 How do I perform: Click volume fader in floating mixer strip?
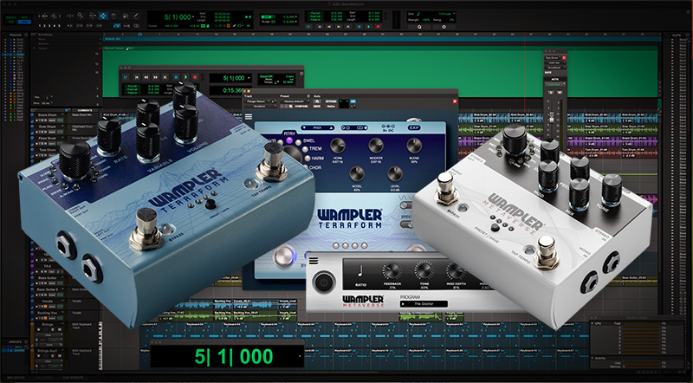point(552,118)
